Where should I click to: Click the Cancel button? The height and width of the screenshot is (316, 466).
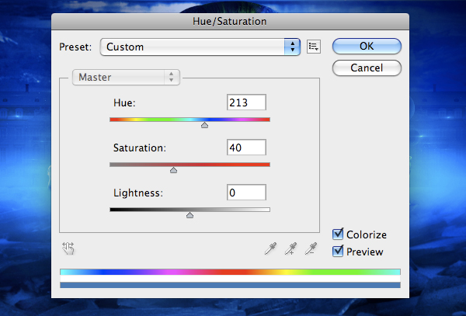tap(367, 68)
